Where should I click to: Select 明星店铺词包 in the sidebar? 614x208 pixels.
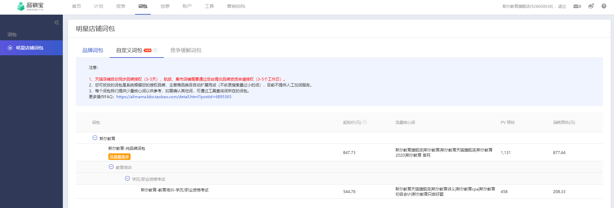point(31,48)
